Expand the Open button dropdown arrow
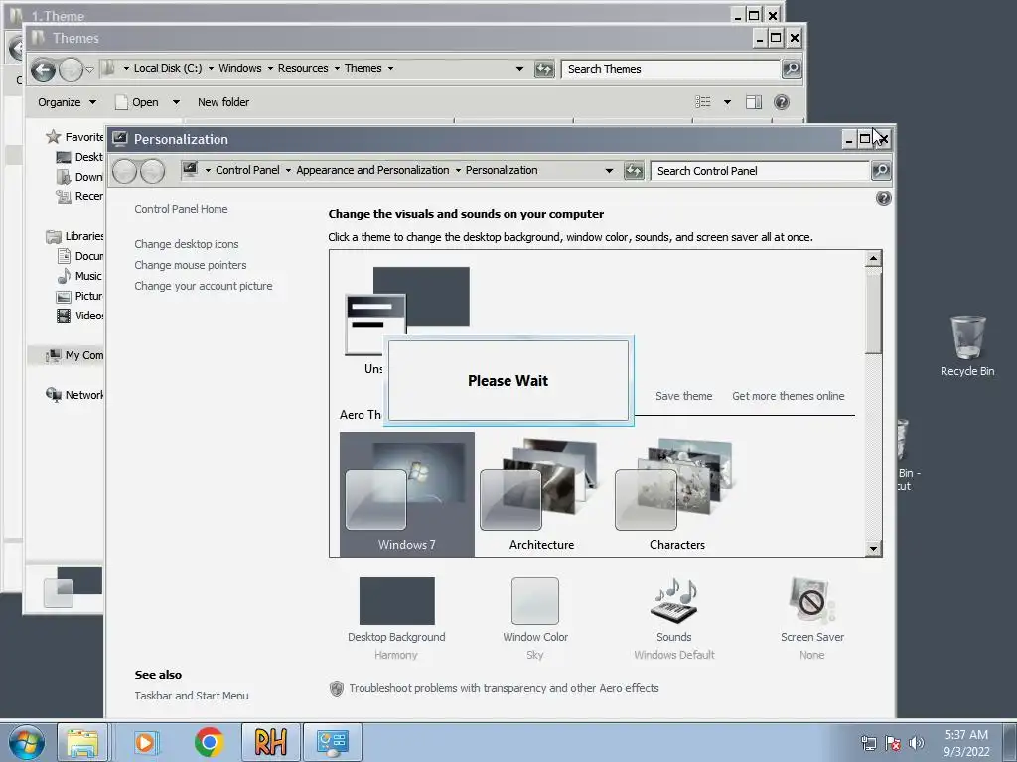Image resolution: width=1017 pixels, height=762 pixels. (x=176, y=102)
